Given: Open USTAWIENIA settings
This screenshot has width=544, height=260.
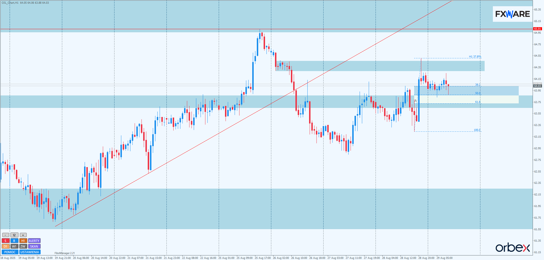Looking at the screenshot, I should coord(30,252).
